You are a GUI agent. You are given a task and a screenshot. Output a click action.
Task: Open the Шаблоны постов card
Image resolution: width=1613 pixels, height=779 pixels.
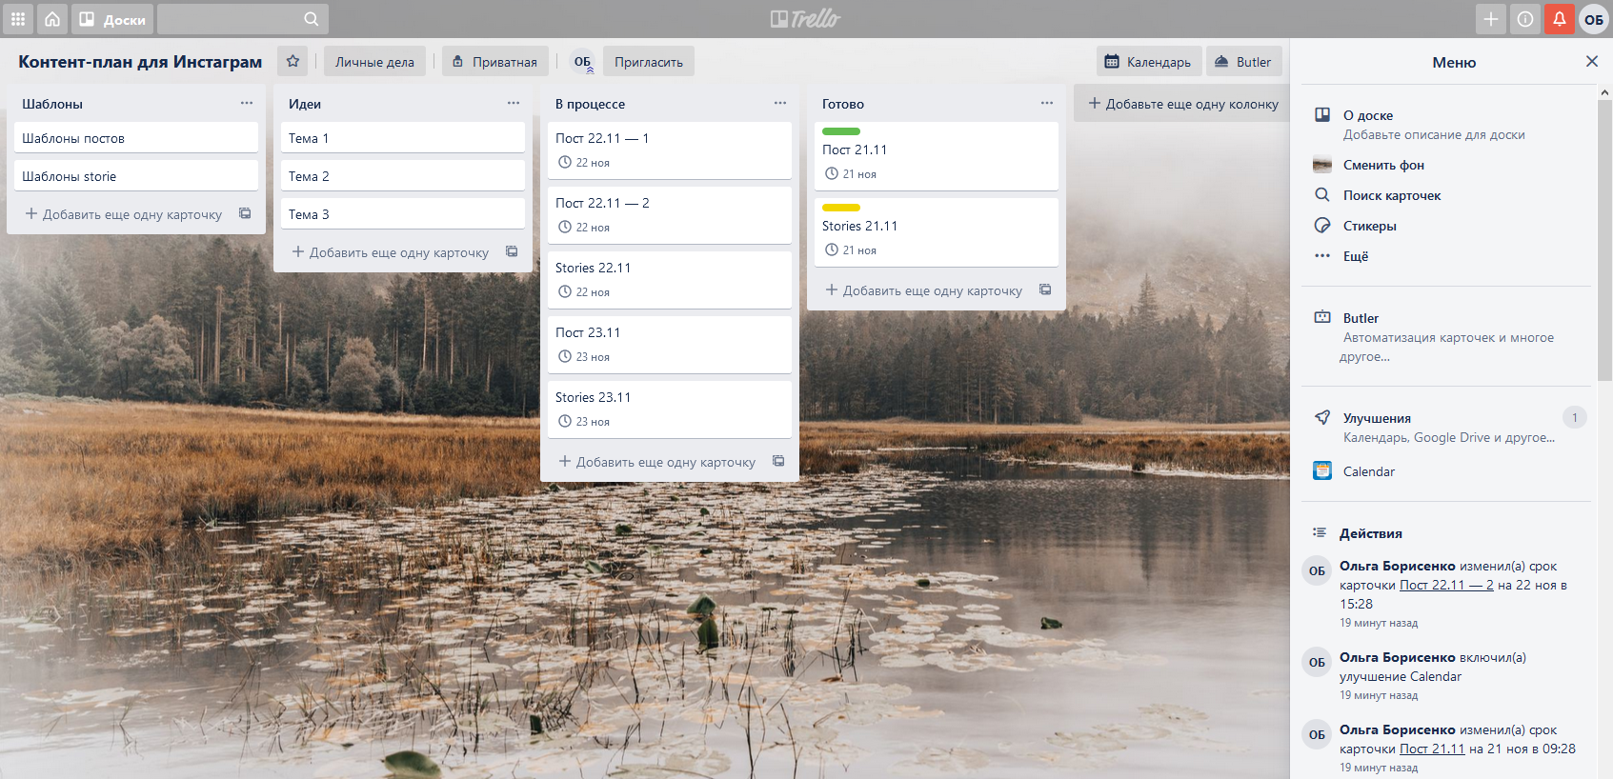pos(136,137)
